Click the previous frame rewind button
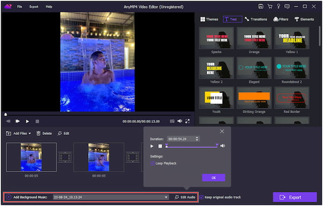 tap(8, 121)
